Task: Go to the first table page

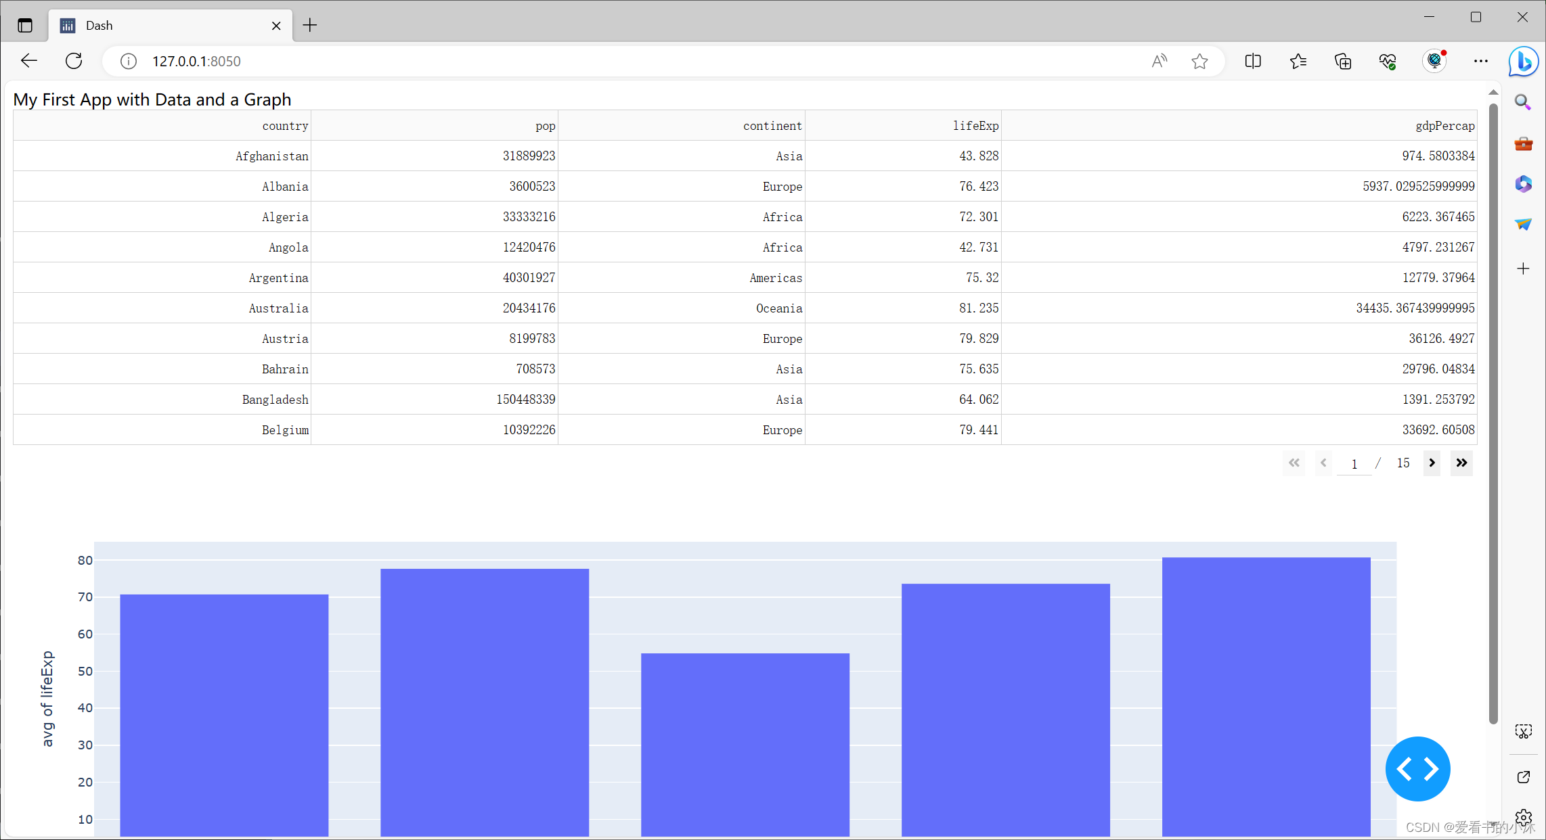Action: pos(1294,463)
